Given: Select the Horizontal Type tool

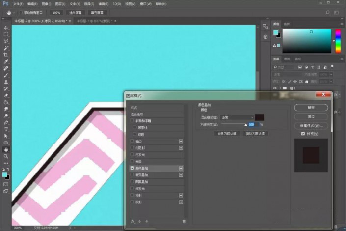Looking at the screenshot, I should pyautogui.click(x=6, y=129).
